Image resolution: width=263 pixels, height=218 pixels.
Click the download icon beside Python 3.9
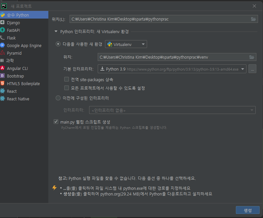click(x=102, y=69)
